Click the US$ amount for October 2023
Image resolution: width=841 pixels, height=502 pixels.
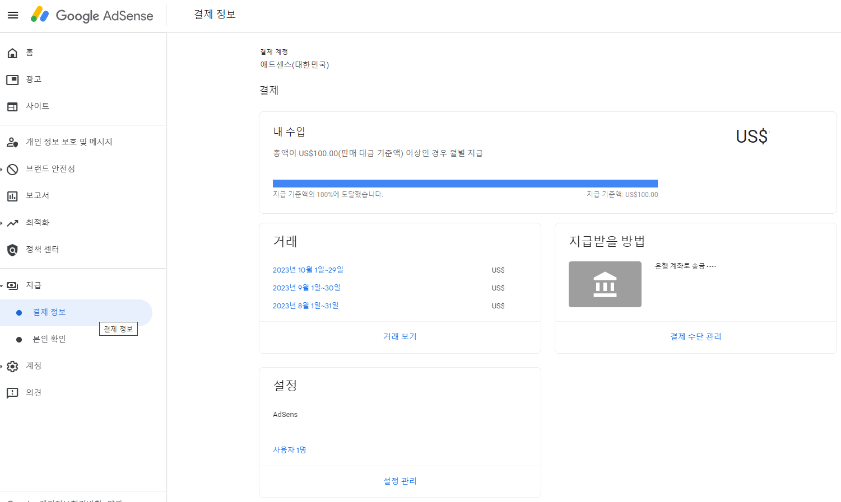[498, 270]
